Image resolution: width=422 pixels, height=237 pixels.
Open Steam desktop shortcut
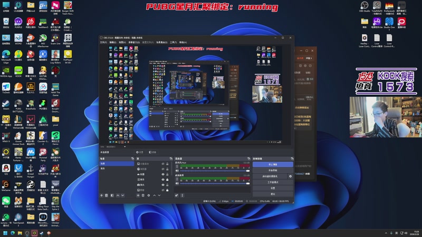coord(6,104)
